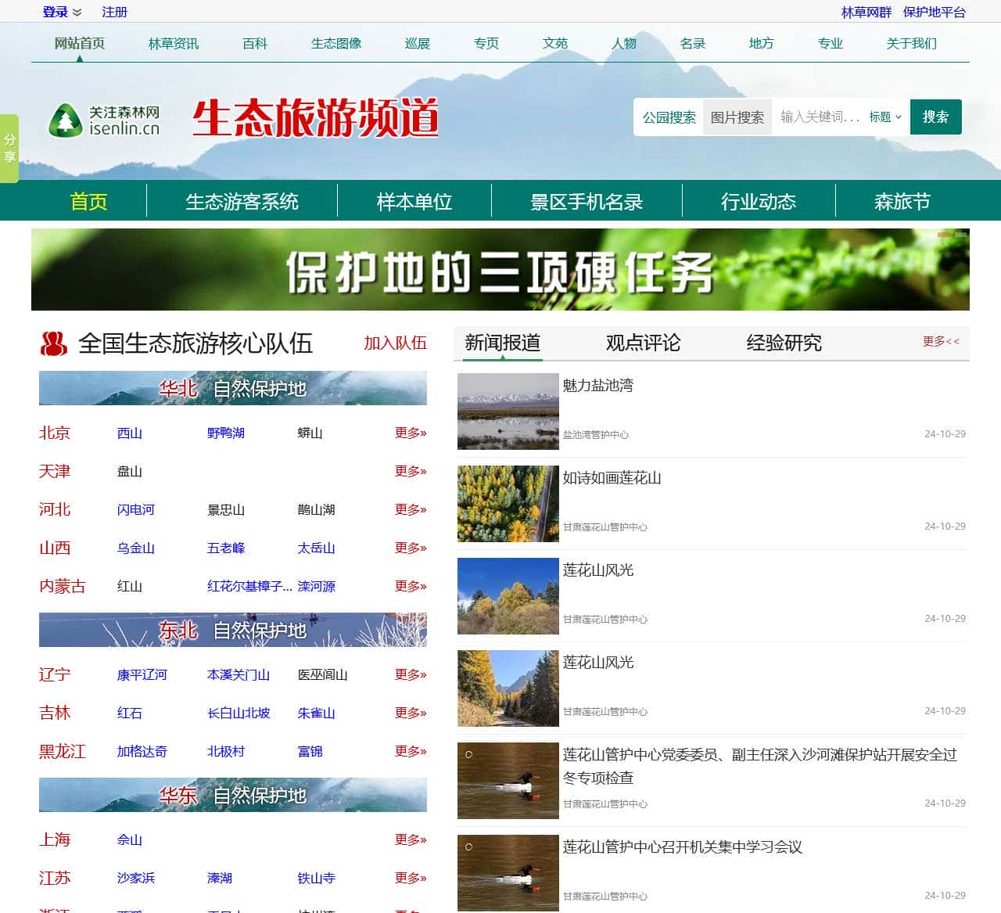
Task: Switch to the 观点评论 tab
Action: point(642,343)
